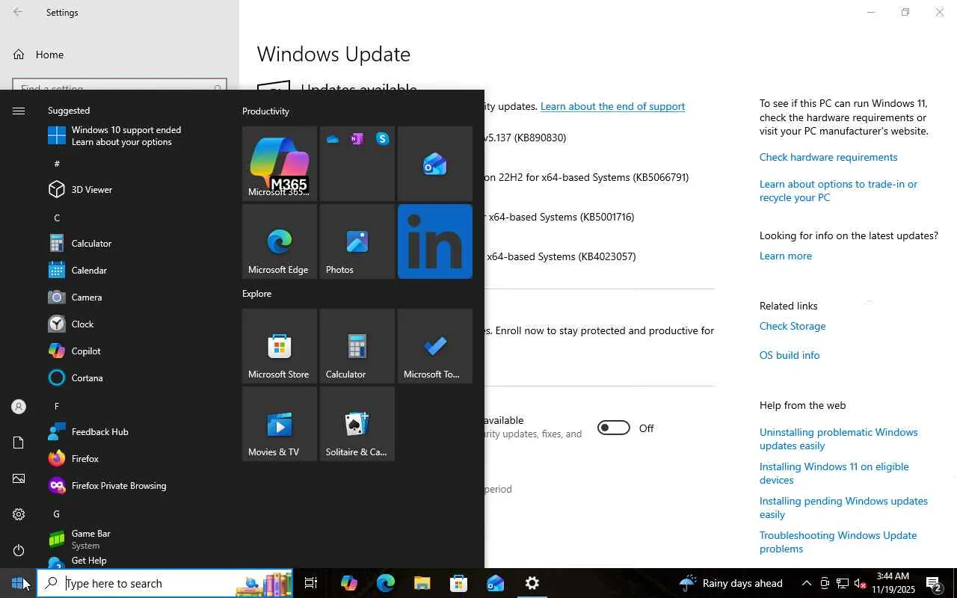Open the Clock app from the list
This screenshot has height=598, width=957.
pos(135,324)
